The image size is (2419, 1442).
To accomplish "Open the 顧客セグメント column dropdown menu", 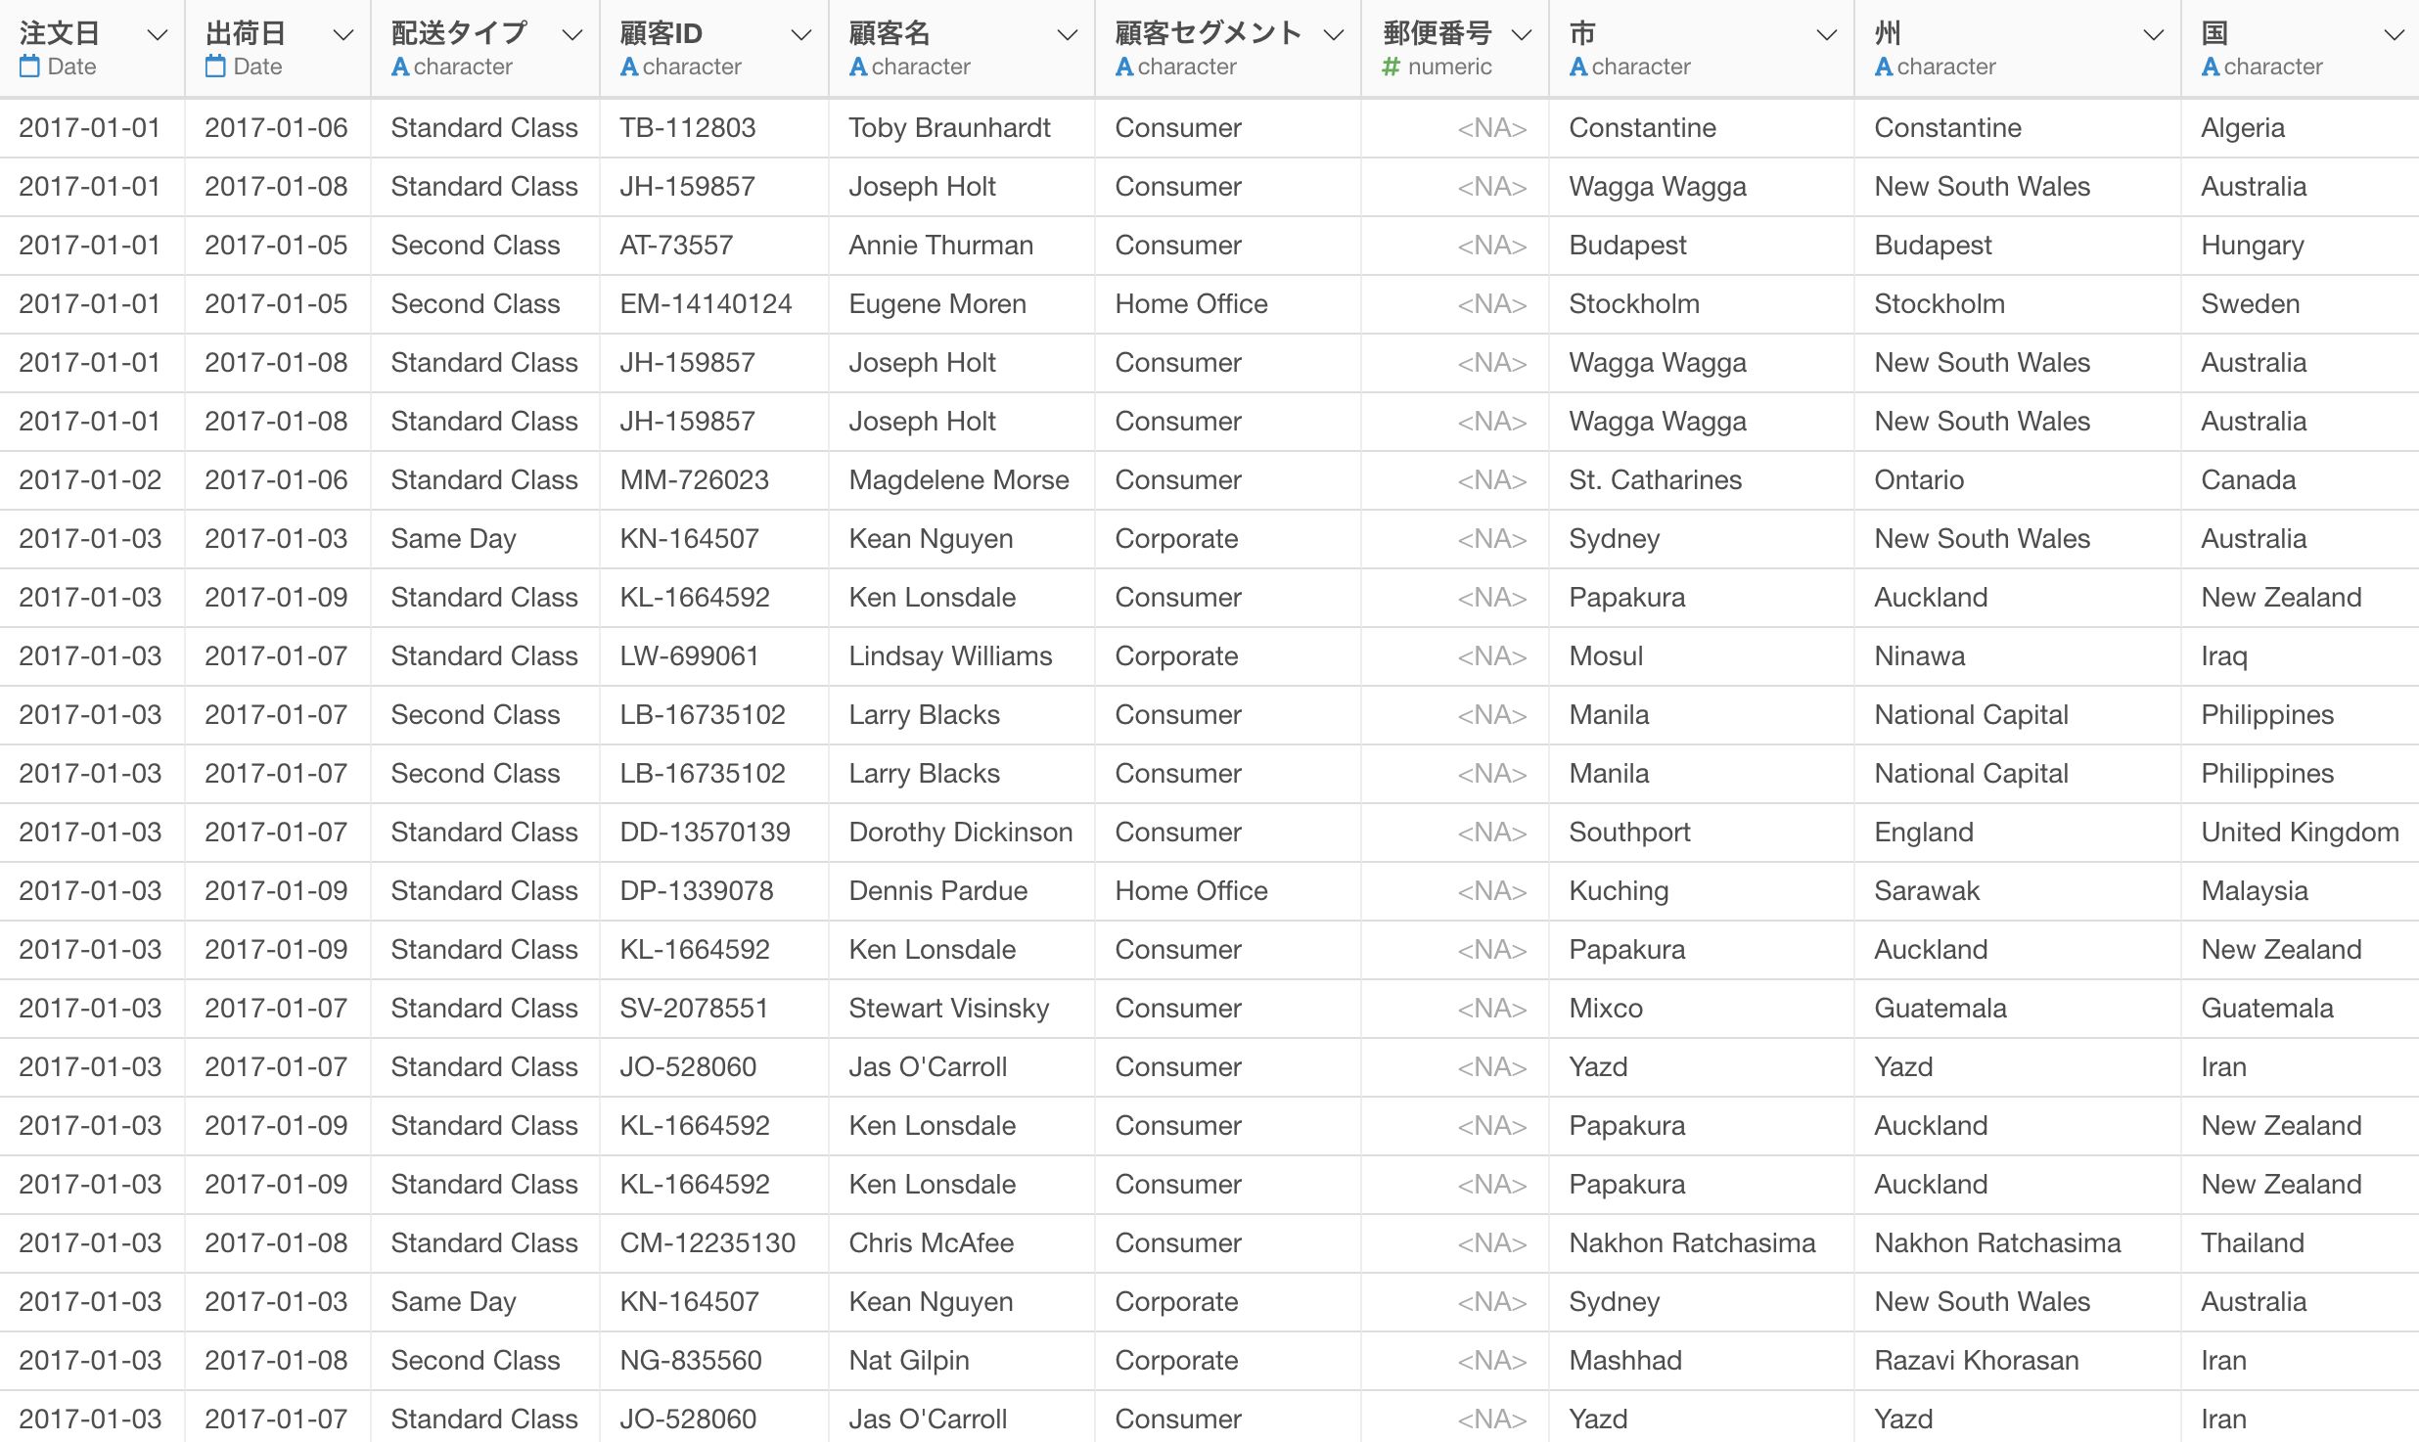I will [x=1333, y=35].
